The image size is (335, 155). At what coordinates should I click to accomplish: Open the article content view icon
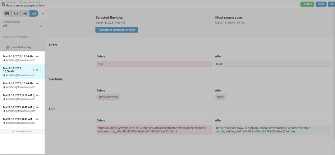(7, 13)
